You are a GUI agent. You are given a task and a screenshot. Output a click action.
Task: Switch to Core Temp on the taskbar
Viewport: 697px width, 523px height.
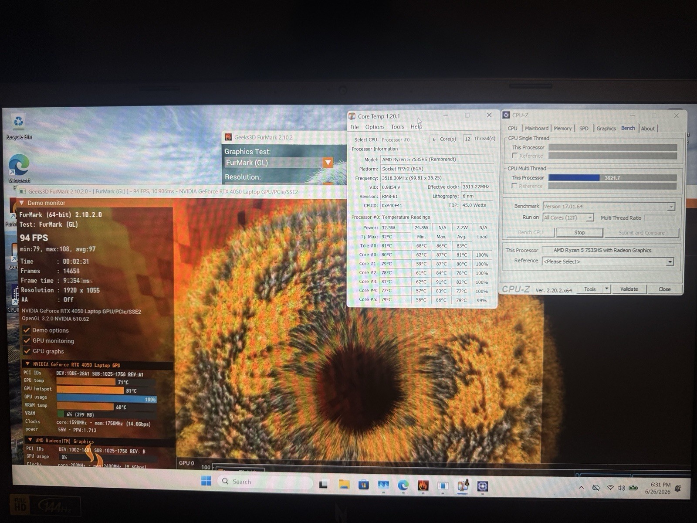coord(463,486)
